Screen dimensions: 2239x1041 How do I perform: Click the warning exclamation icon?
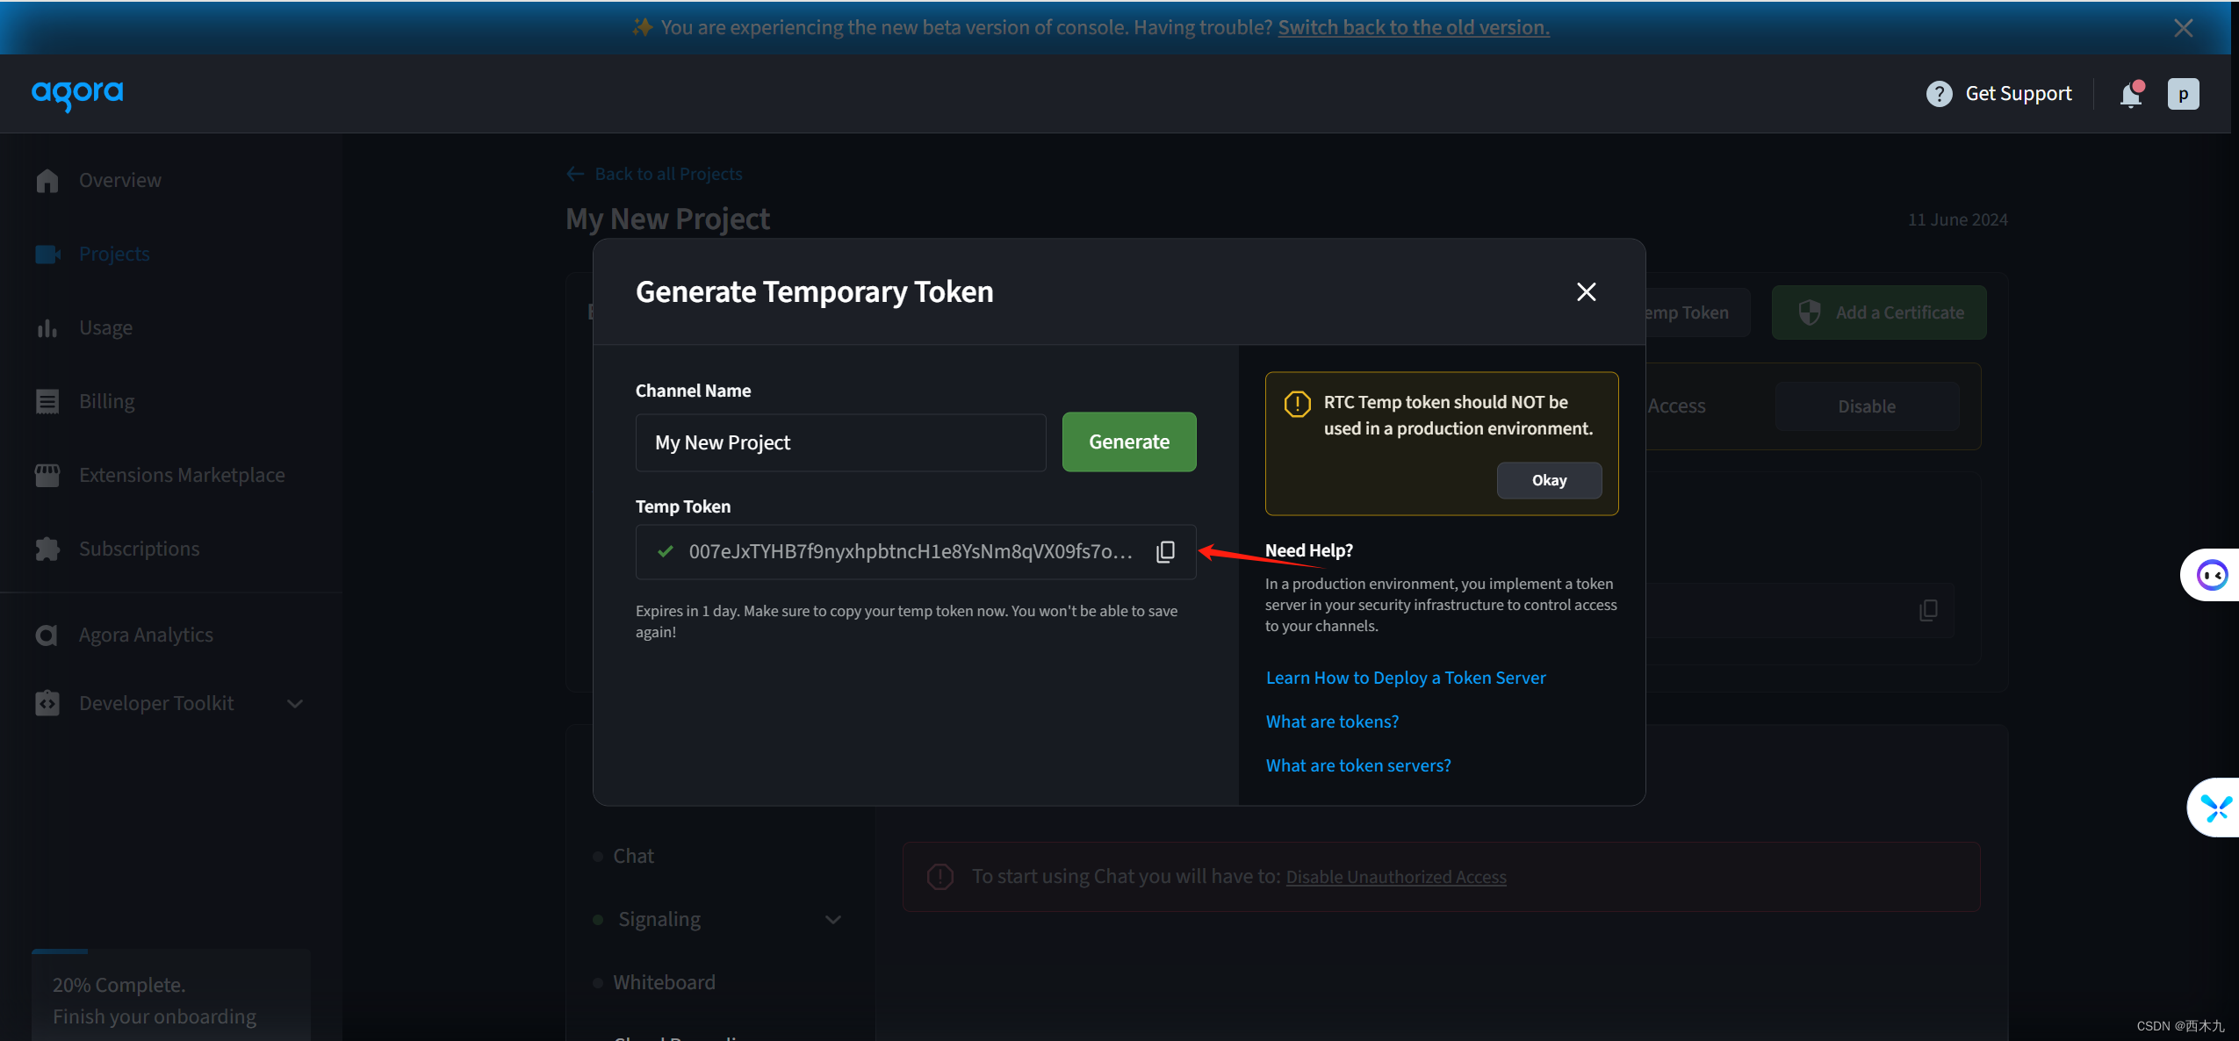[1297, 404]
